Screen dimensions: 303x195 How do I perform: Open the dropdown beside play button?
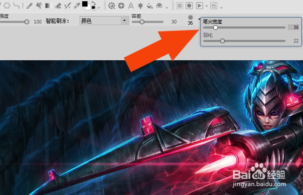pyautogui.click(x=207, y=6)
